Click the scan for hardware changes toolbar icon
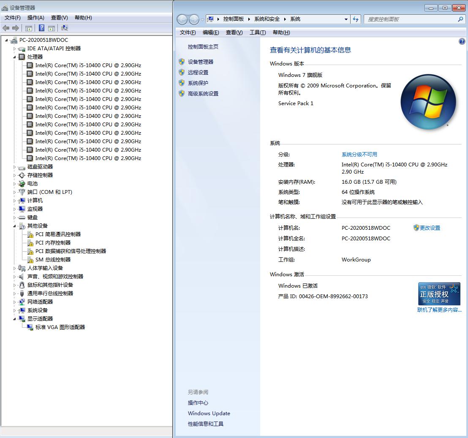468x438 pixels. (64, 28)
